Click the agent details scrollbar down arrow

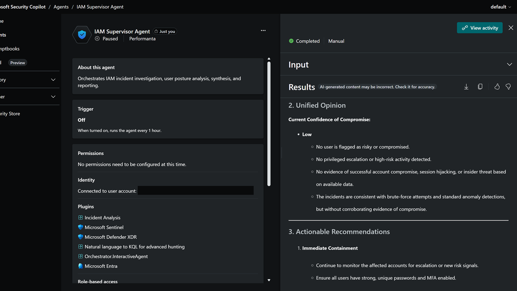click(269, 280)
